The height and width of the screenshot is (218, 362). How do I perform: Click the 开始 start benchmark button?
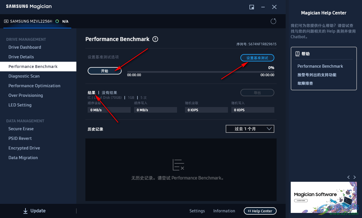click(x=105, y=71)
